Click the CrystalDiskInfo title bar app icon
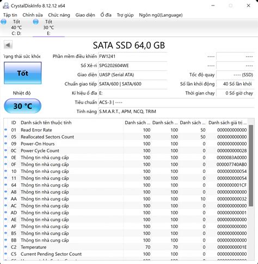258x264 pixels. click(x=6, y=5)
